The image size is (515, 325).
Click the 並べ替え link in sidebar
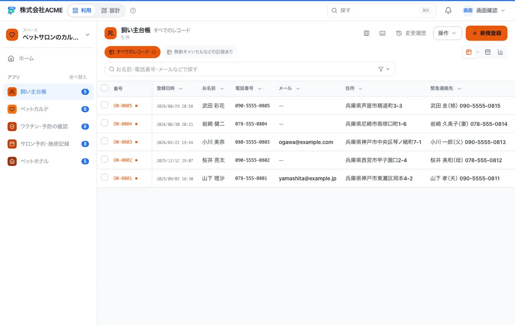coord(78,77)
